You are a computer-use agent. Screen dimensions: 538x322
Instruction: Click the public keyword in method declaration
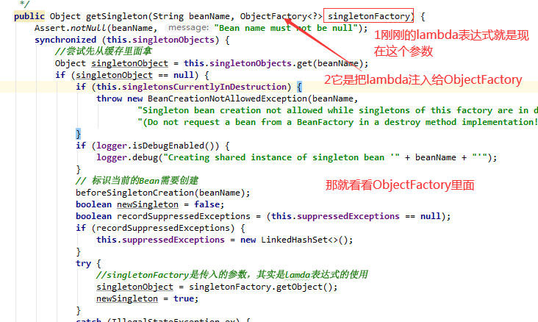coord(29,16)
